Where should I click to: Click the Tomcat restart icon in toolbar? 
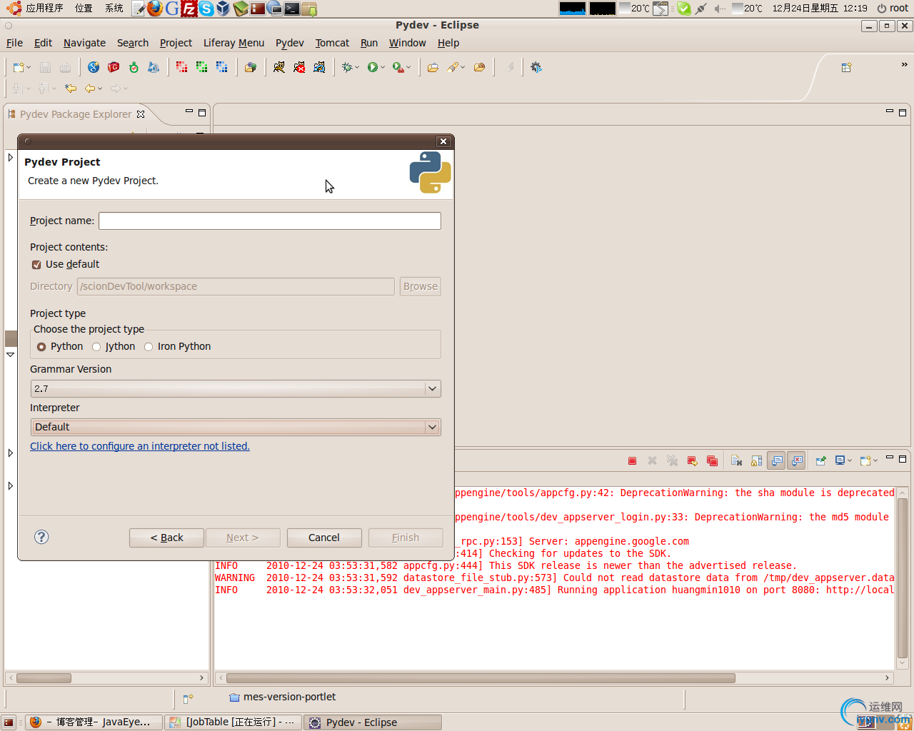[319, 67]
